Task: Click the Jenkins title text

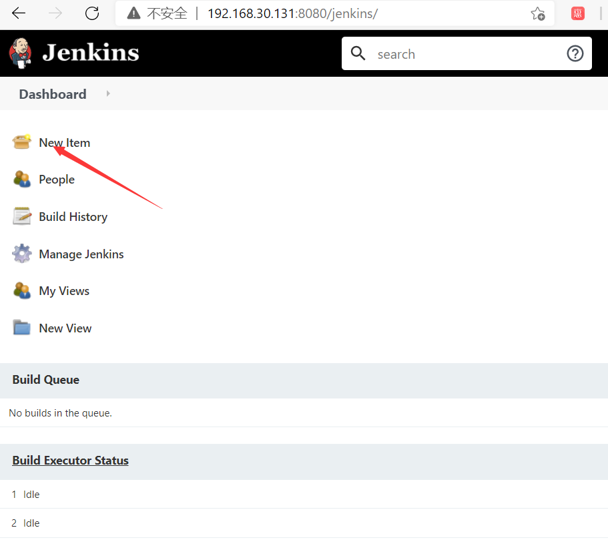Action: point(90,53)
